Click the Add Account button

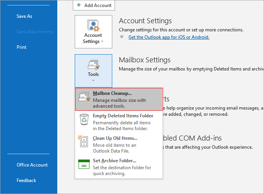(x=94, y=5)
